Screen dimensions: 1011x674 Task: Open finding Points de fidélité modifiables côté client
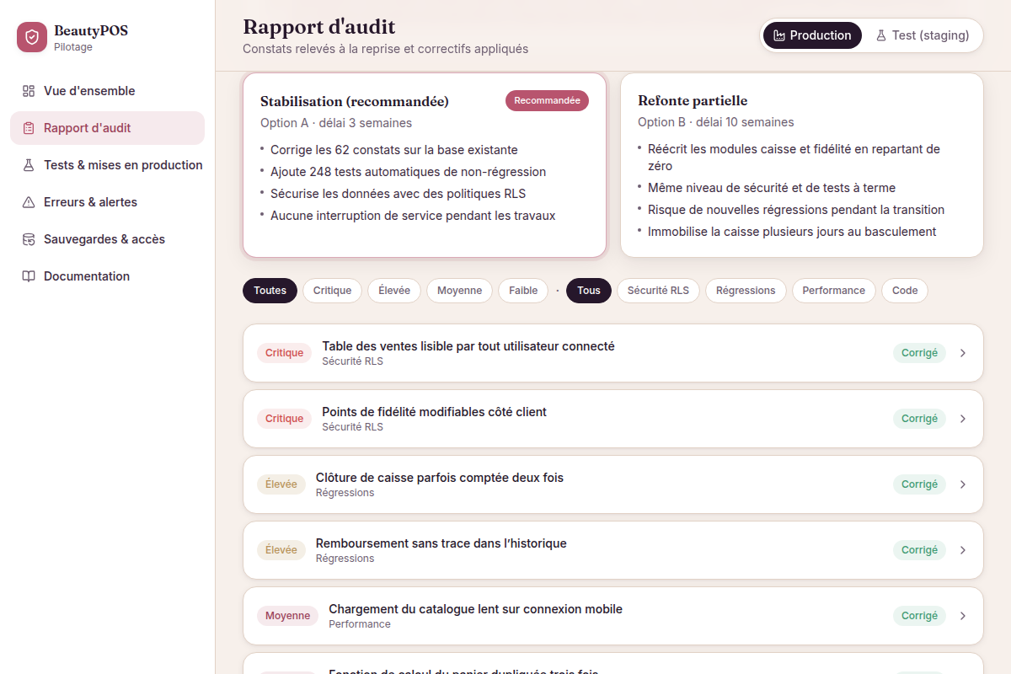pos(612,419)
